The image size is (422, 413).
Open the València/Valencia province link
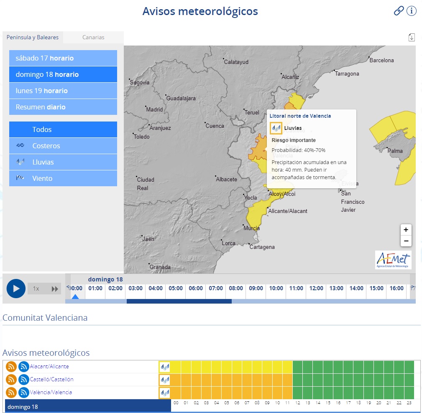[x=51, y=393]
